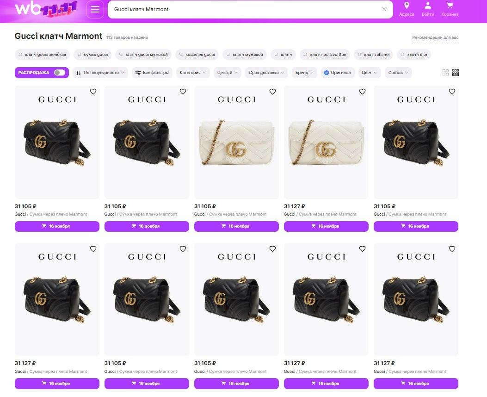Switch to the large grid view icon

click(445, 72)
